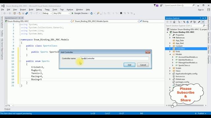Click the Browser Refresh icon beside Google Chrome
211x118 pixels.
click(92, 13)
